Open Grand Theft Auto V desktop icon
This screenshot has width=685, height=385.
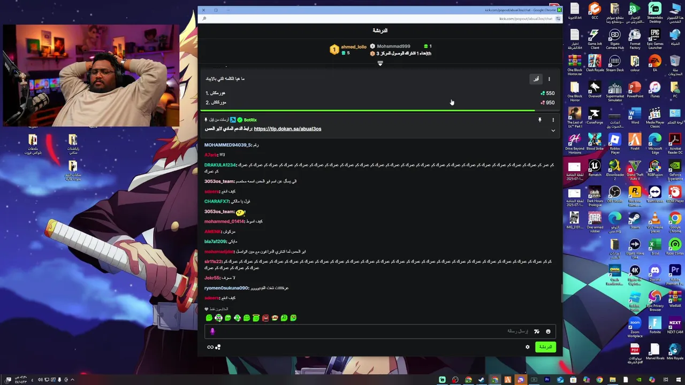pyautogui.click(x=635, y=170)
